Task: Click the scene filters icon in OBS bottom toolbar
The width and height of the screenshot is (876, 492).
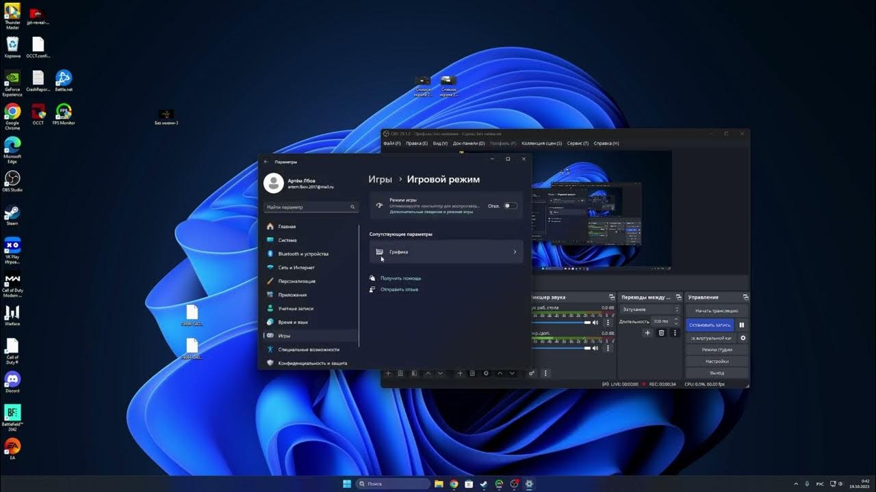Action: tap(414, 373)
